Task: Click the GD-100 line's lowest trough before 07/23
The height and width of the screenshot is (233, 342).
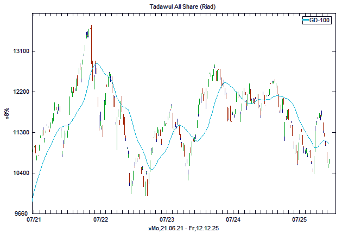Action: [151, 169]
